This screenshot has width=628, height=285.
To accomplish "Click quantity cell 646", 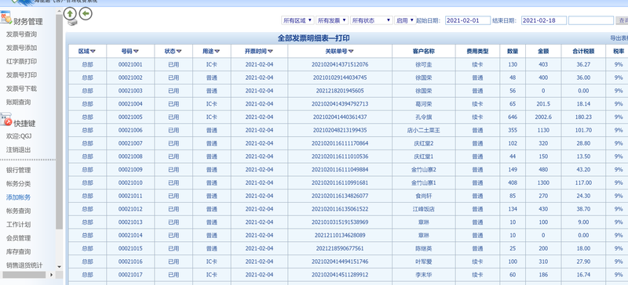I will pyautogui.click(x=513, y=117).
